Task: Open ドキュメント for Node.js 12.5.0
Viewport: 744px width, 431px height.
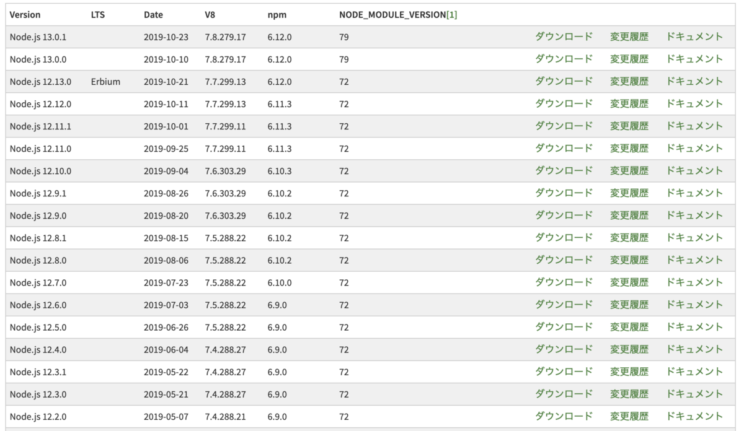Action: (694, 326)
